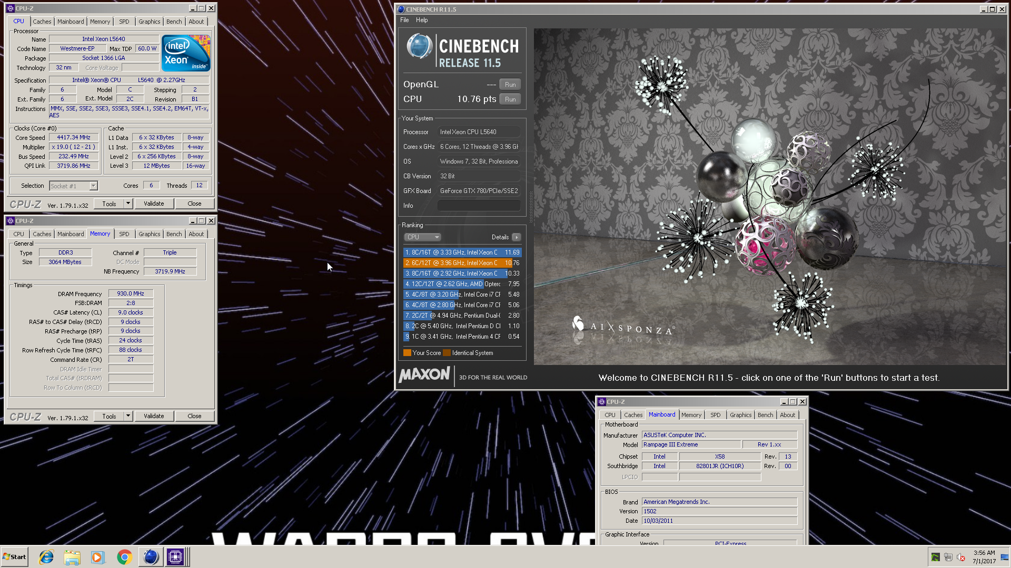Click the CPU-Z title icon in Mainboard window
This screenshot has height=568, width=1011.
click(x=602, y=402)
